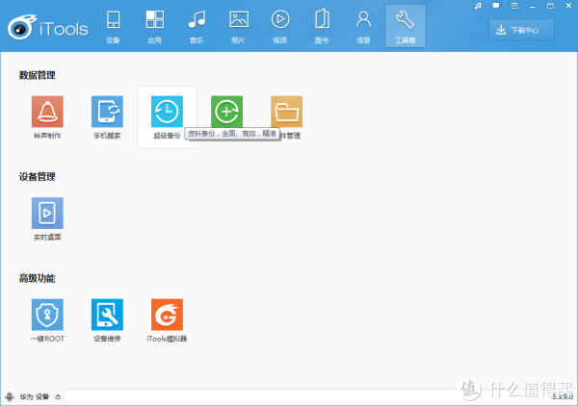Open the orange file management folder icon
The height and width of the screenshot is (406, 578).
point(286,112)
